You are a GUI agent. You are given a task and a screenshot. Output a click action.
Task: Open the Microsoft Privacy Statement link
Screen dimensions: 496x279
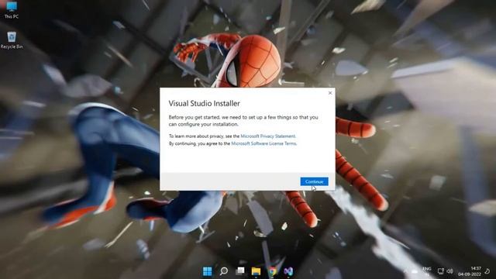(268, 136)
